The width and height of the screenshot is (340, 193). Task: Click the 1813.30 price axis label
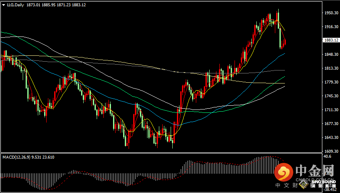coord(332,68)
